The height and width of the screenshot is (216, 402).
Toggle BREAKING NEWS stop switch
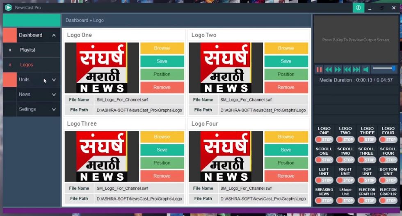[324, 201]
